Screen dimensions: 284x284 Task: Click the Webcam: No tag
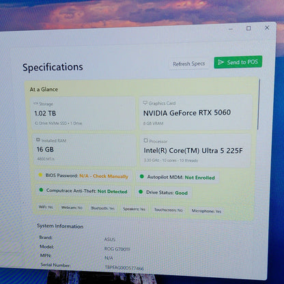(x=72, y=208)
